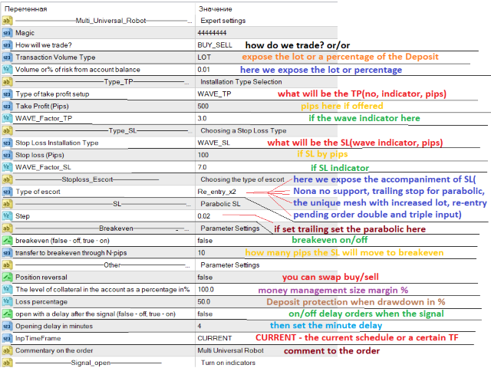Click the icon beside Loss percentage

tap(7, 301)
